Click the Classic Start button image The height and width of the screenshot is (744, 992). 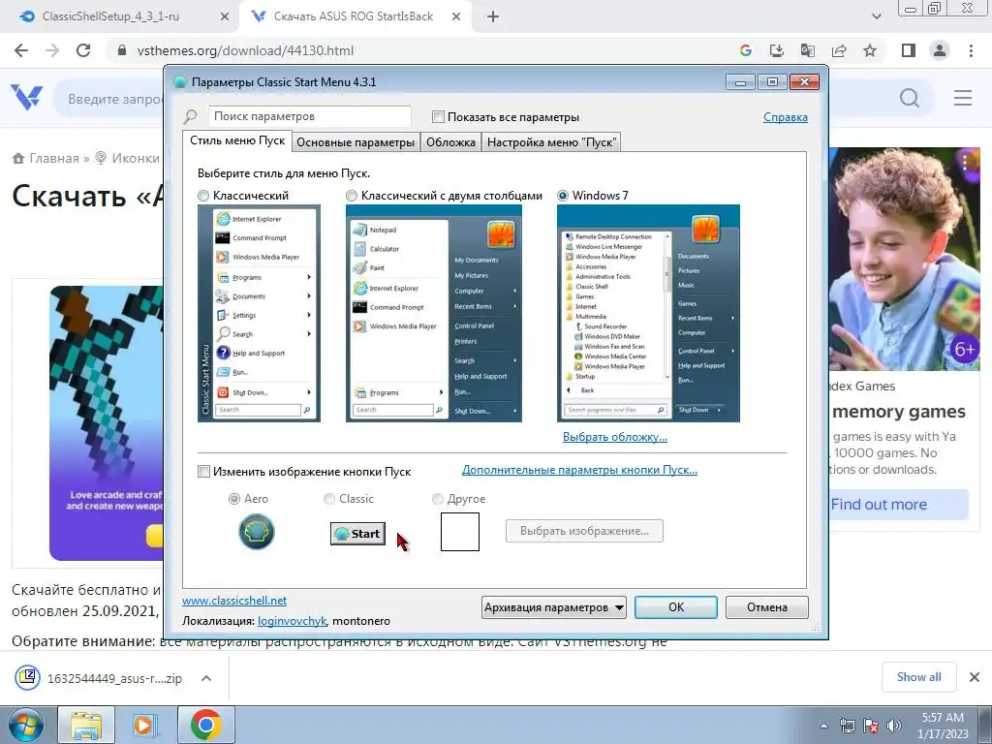(x=357, y=534)
